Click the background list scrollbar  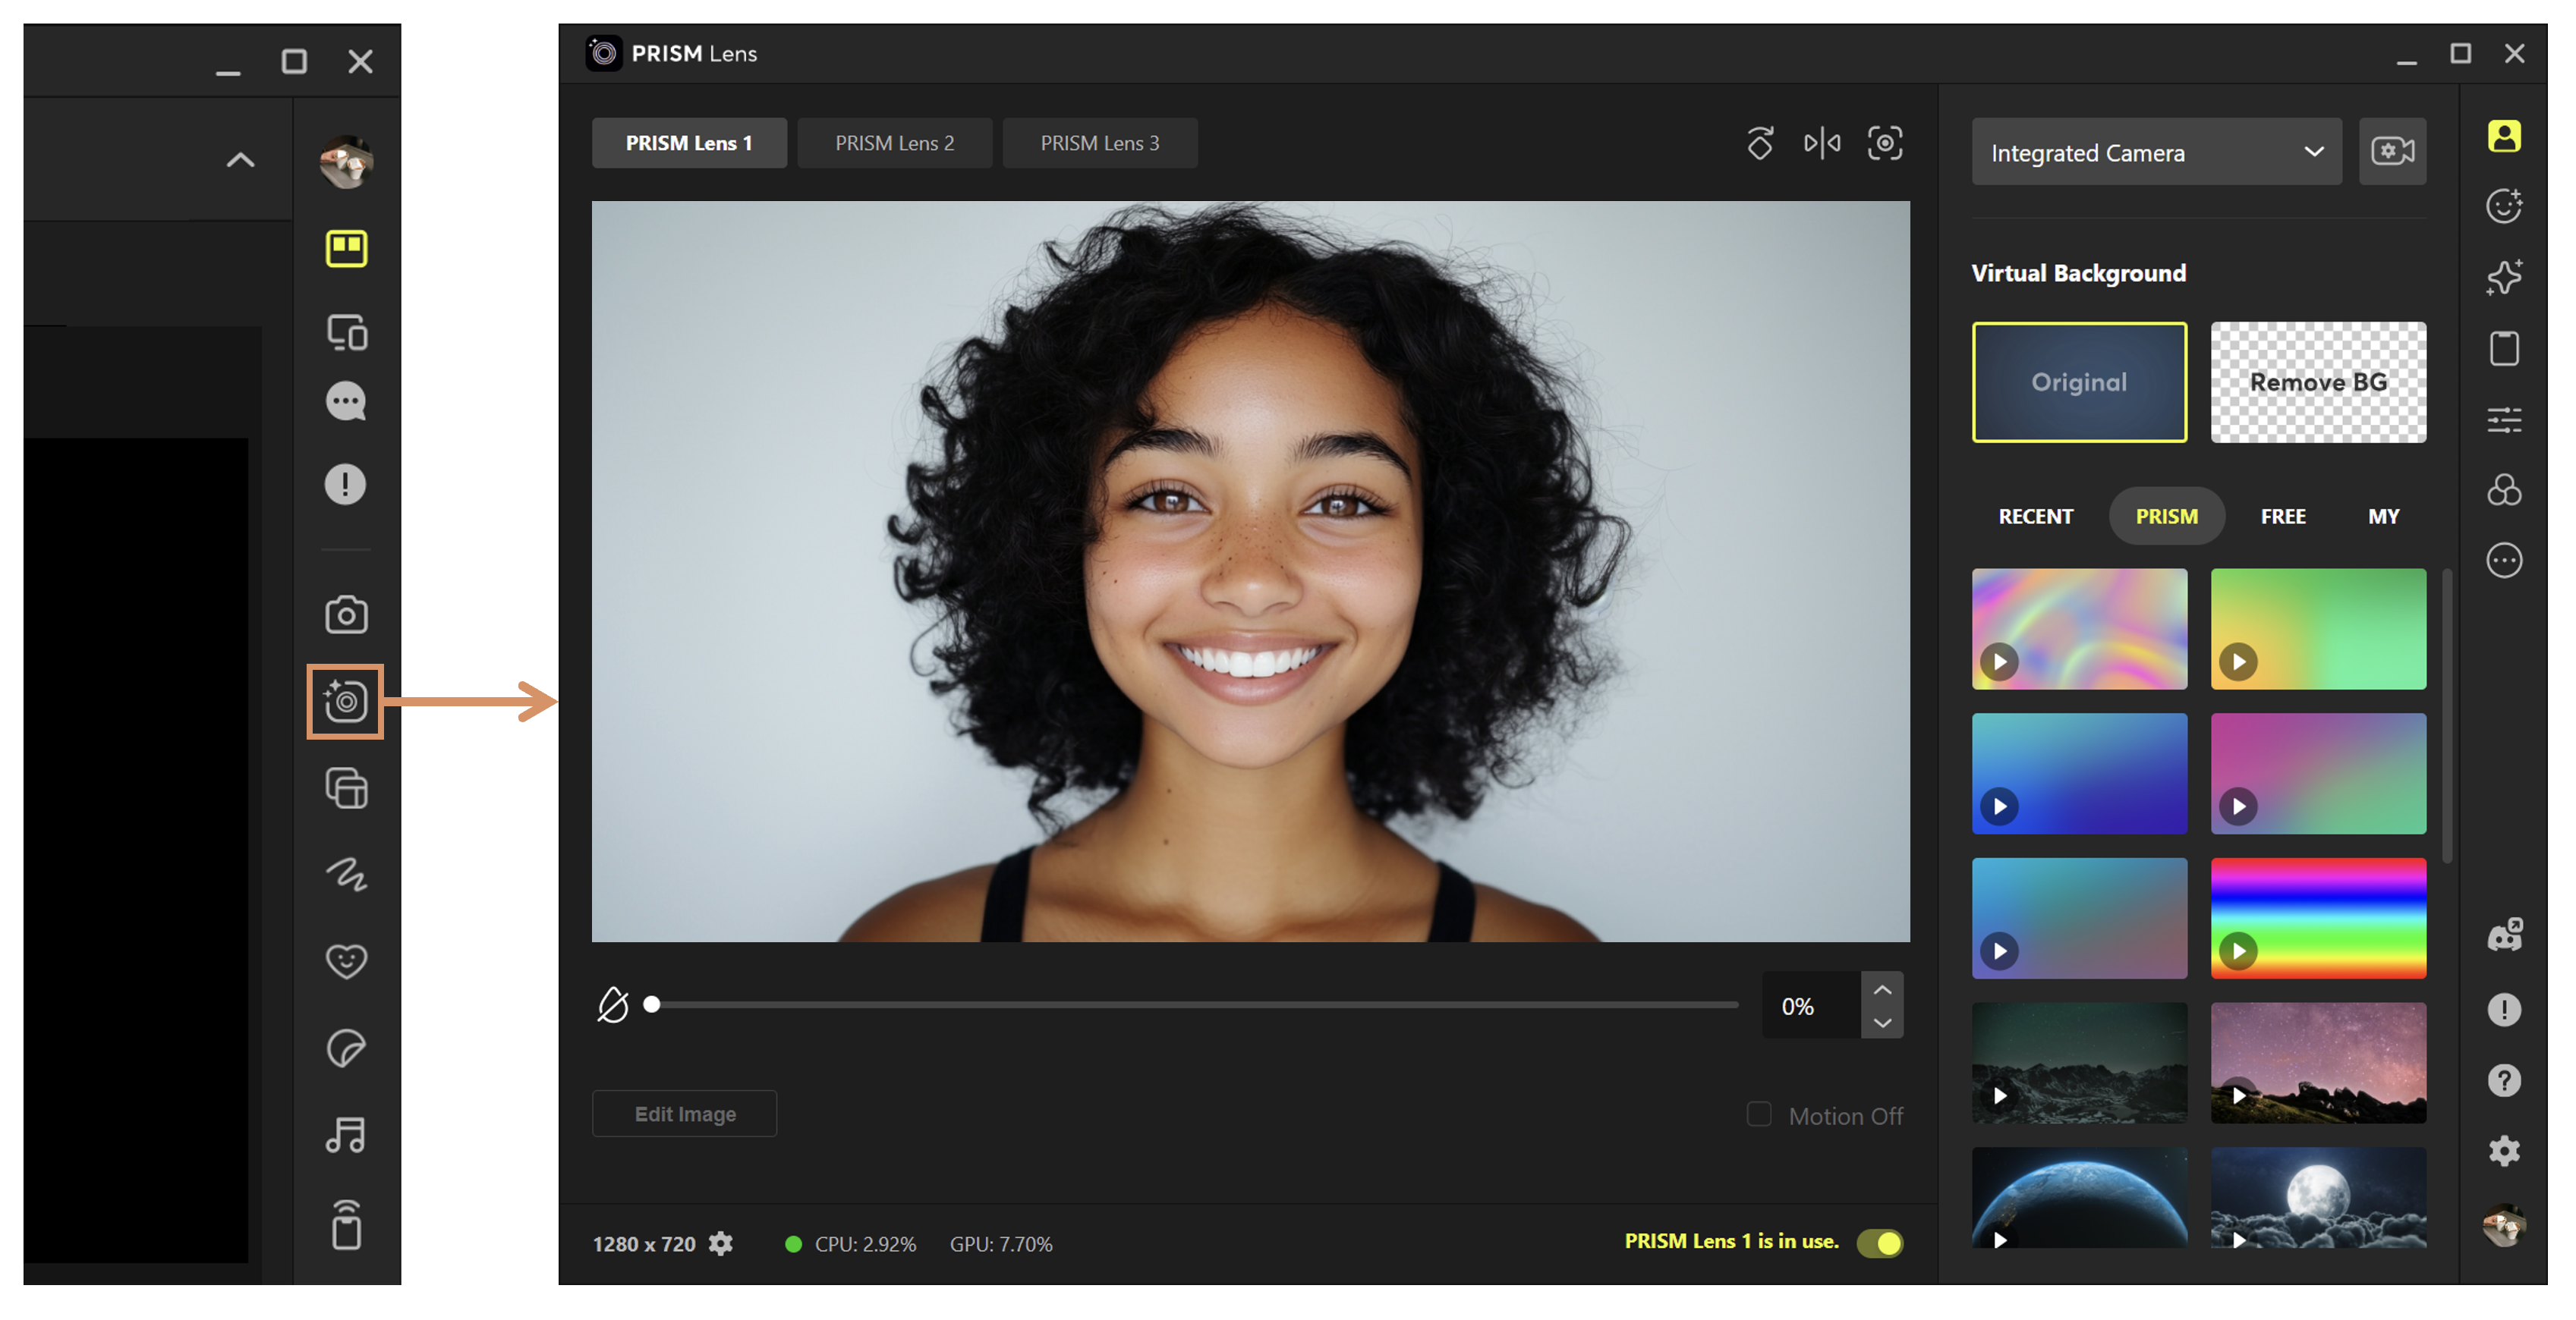pyautogui.click(x=2446, y=715)
